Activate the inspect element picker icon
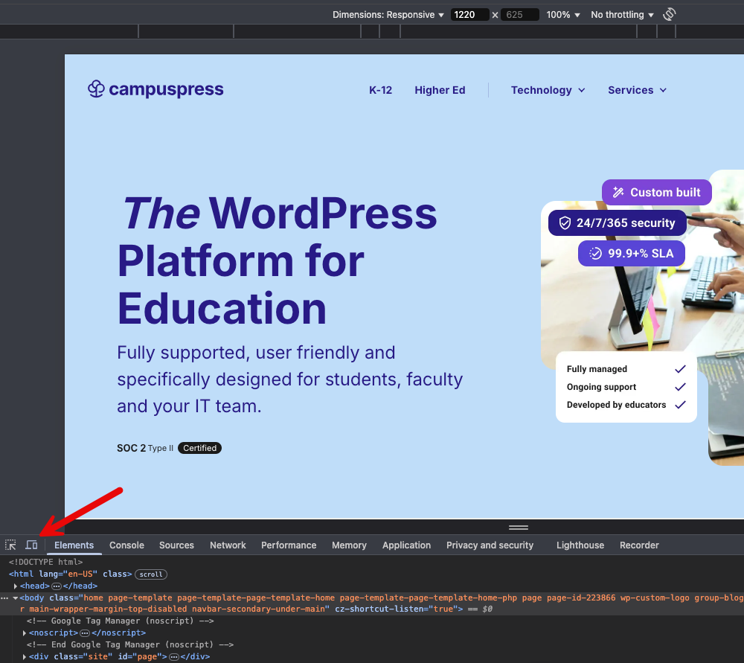744x663 pixels. click(x=10, y=545)
